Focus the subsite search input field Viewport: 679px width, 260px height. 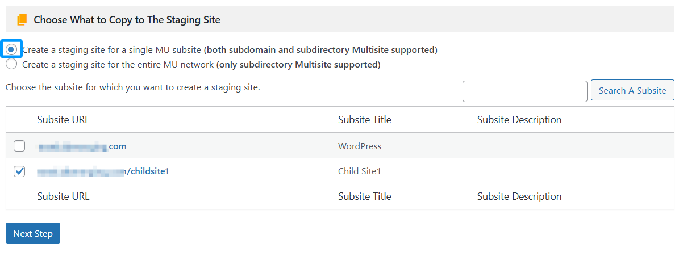coord(524,91)
